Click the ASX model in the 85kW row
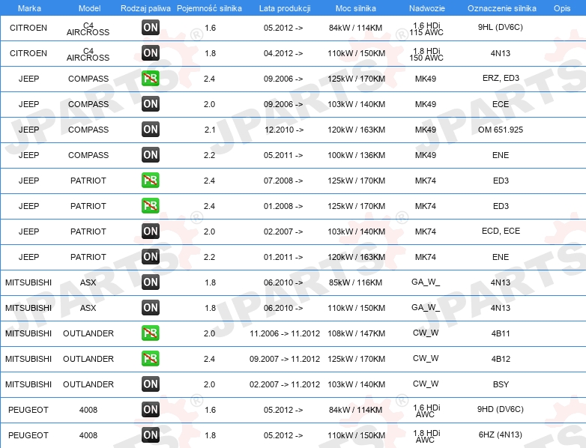Viewport: 586px width, 448px height. click(x=88, y=282)
